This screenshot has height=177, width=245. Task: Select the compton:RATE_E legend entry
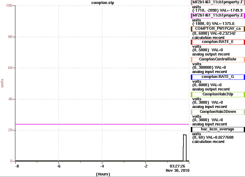[218, 42]
